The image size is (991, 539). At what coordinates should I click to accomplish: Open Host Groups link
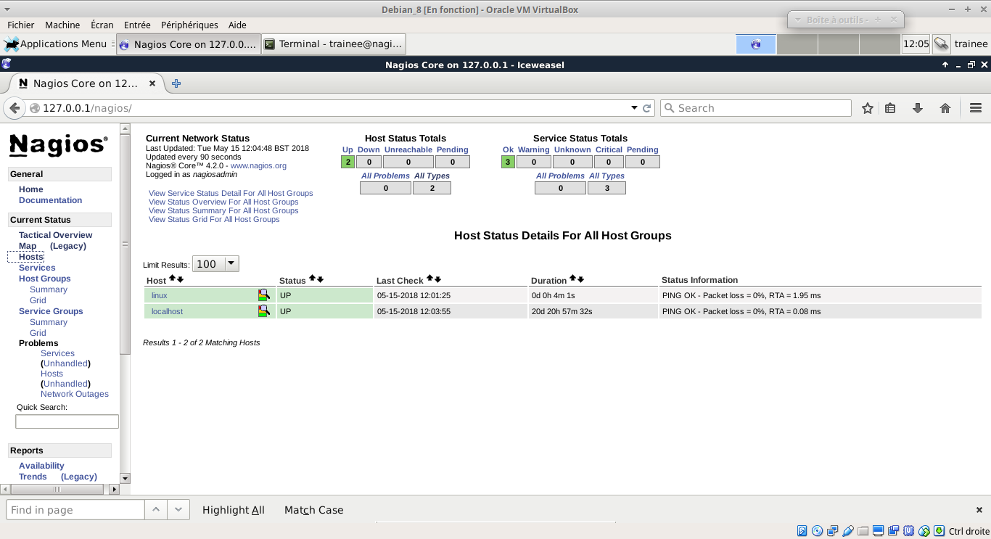(45, 279)
